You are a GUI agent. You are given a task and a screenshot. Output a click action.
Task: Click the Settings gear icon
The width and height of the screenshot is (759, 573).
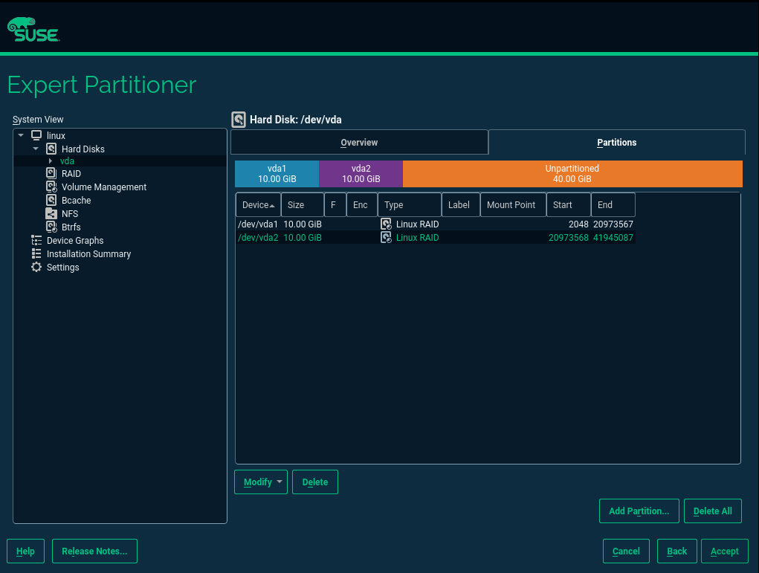tap(36, 268)
